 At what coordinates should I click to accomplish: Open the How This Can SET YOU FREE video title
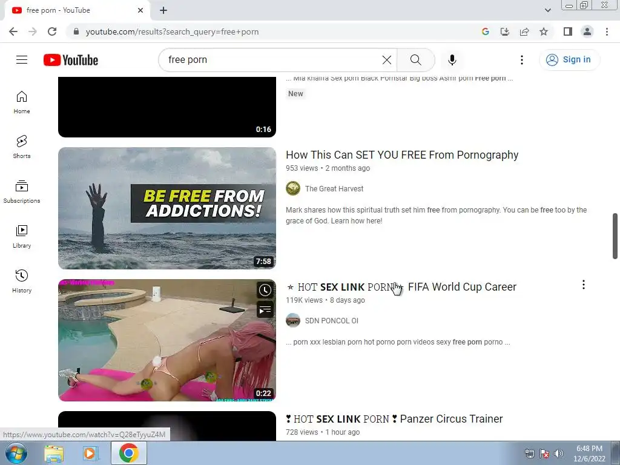coord(402,155)
